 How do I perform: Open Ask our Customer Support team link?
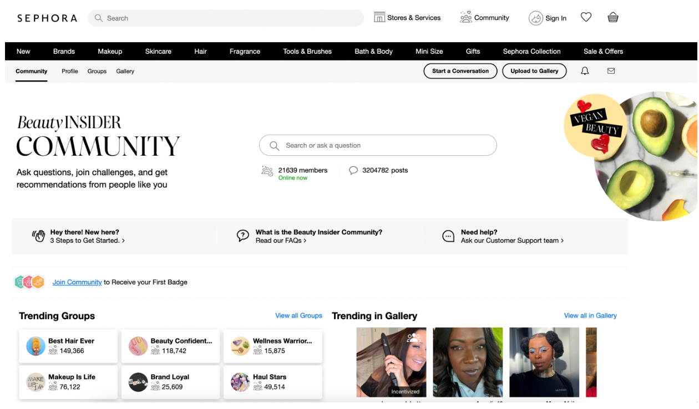coord(512,241)
